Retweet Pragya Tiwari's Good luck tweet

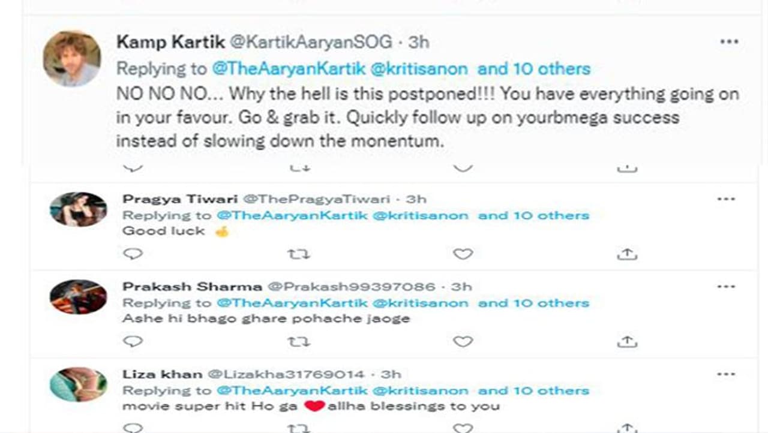click(x=298, y=254)
